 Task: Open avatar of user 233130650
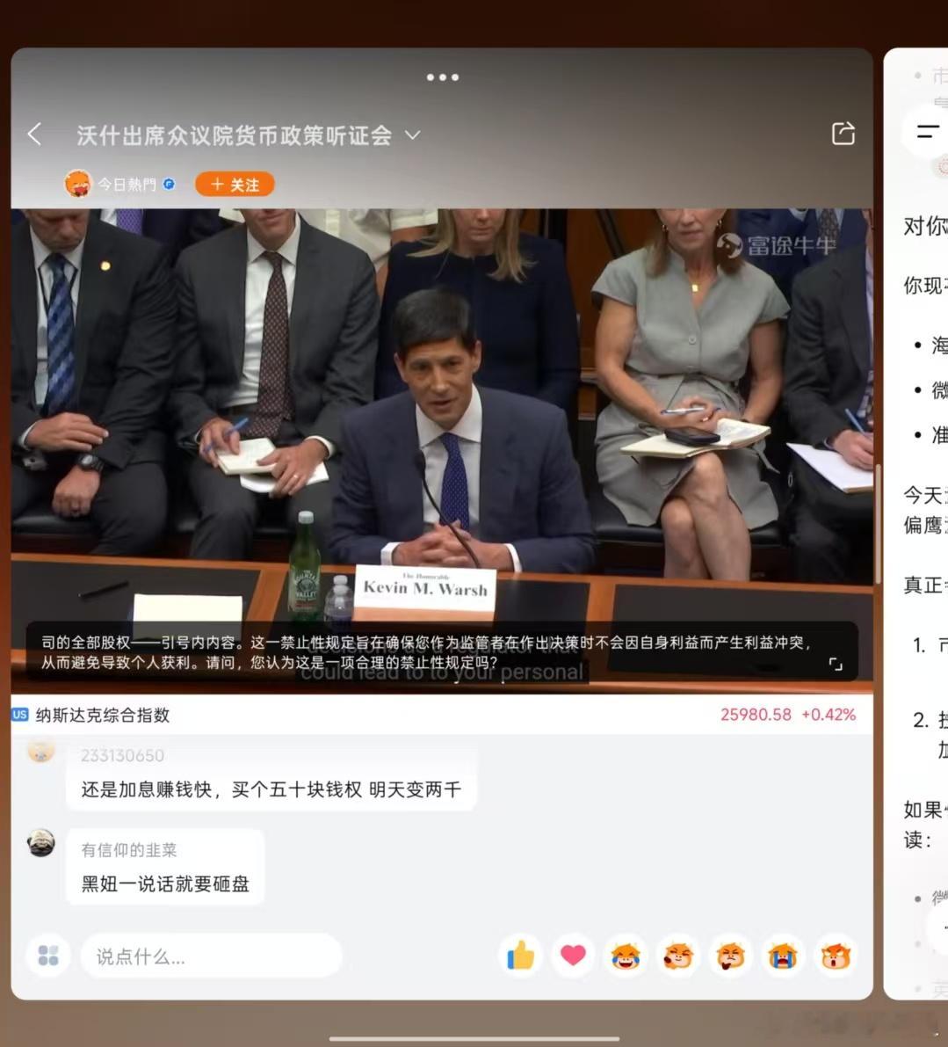tap(41, 752)
